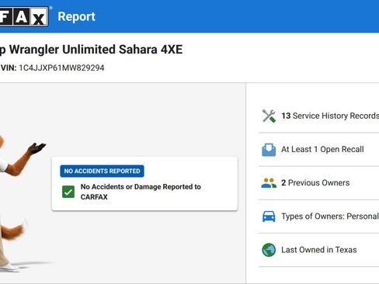Click the CARFAX logo in the header

(x=24, y=16)
